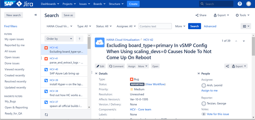Open the Type: All dropdown
The height and width of the screenshot is (120, 255).
click(84, 26)
